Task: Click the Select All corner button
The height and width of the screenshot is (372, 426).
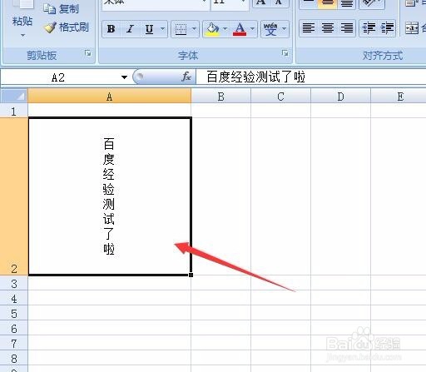Action: coord(14,97)
